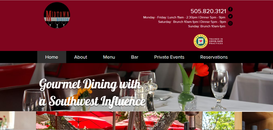
Task: Open the Instagram icon link
Action: [230, 23]
